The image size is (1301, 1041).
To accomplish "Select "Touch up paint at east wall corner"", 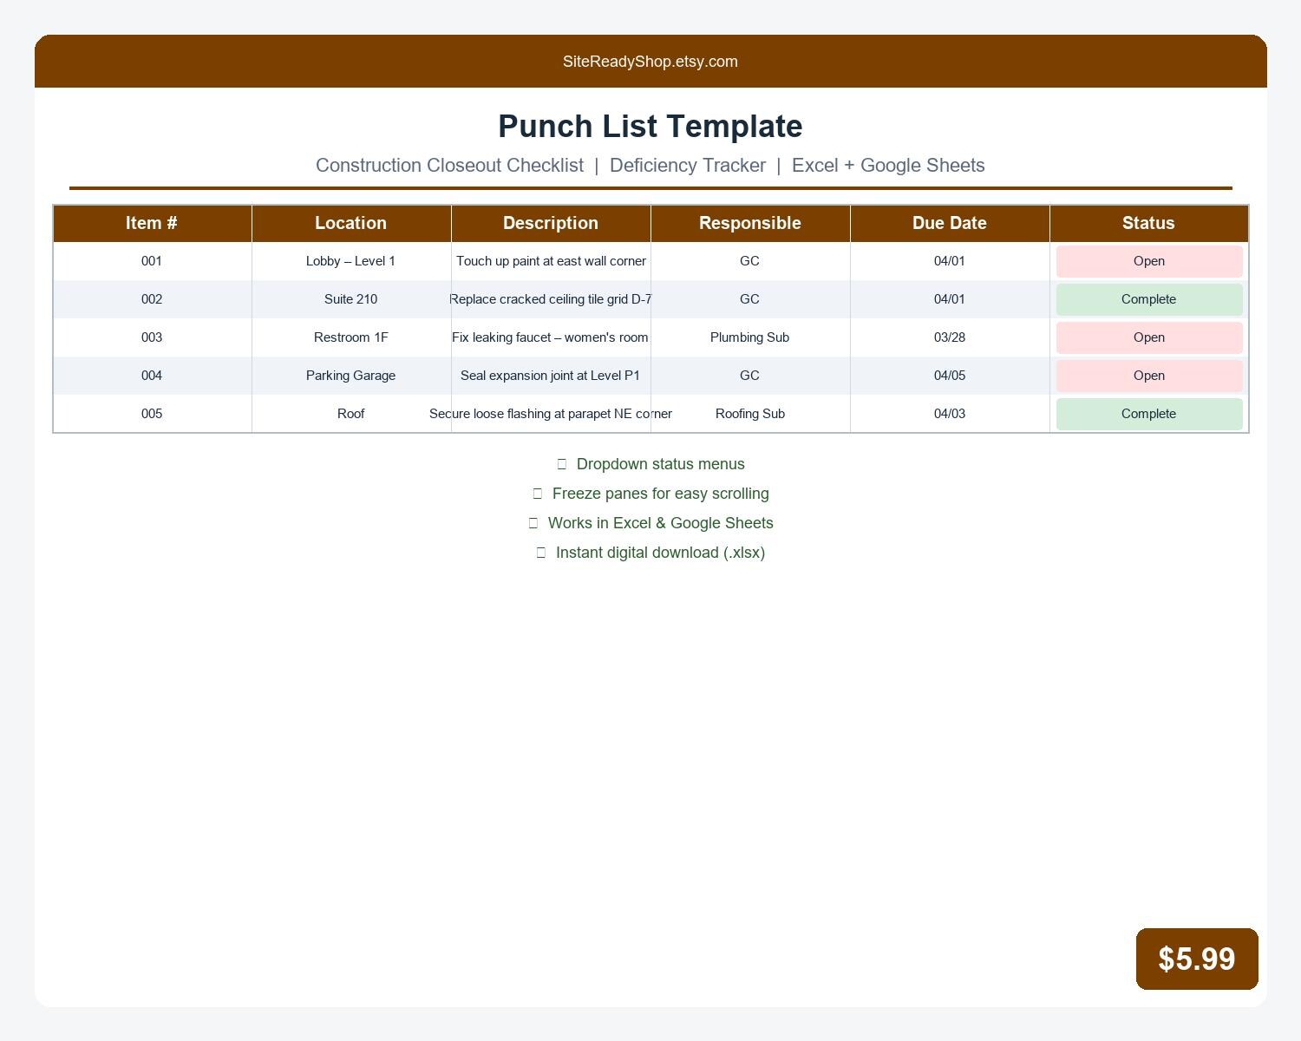I will point(551,261).
